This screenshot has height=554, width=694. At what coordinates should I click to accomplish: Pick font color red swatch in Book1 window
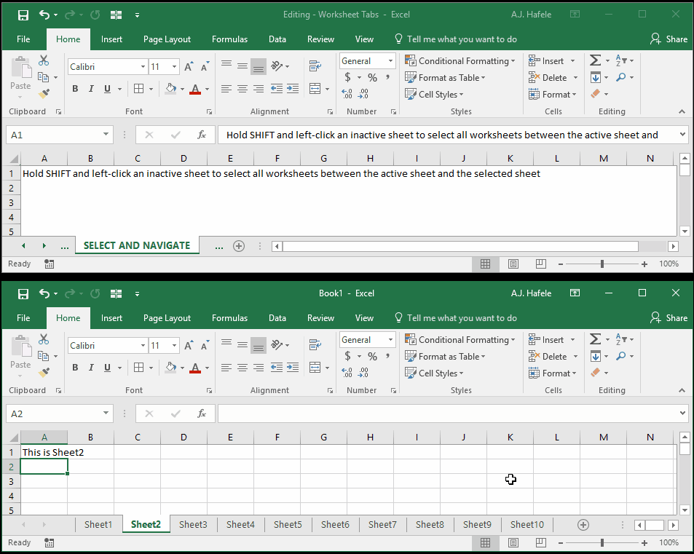(195, 368)
